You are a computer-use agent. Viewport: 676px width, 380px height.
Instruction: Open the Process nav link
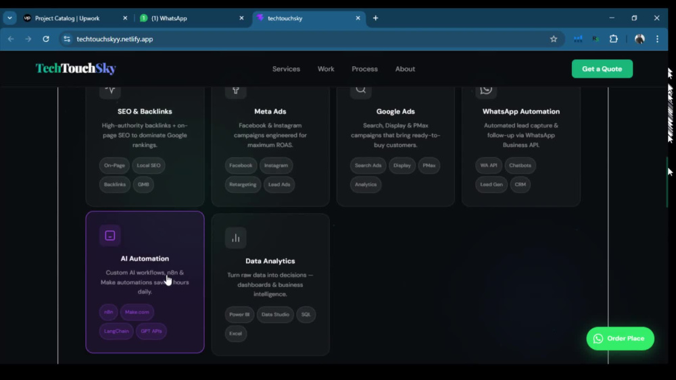point(365,69)
